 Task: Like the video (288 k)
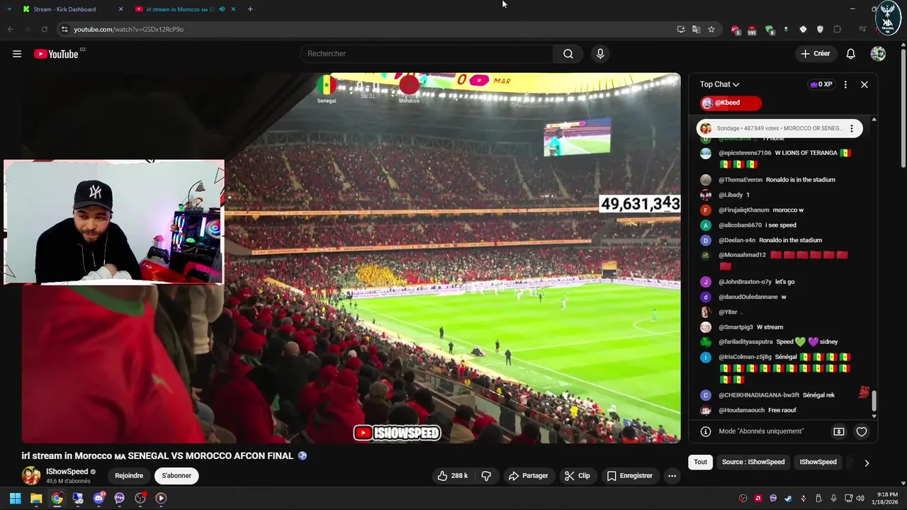tap(453, 476)
